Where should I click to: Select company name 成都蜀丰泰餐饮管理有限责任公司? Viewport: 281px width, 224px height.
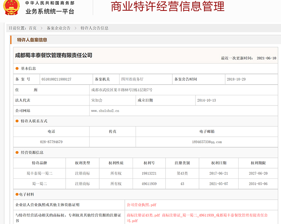point(54,55)
